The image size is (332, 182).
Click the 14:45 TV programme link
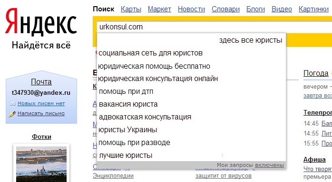[327, 123]
